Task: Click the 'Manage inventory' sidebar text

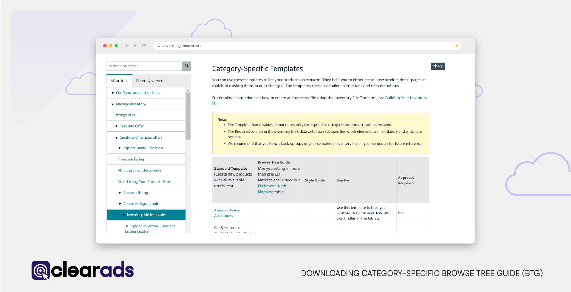Action: click(131, 104)
